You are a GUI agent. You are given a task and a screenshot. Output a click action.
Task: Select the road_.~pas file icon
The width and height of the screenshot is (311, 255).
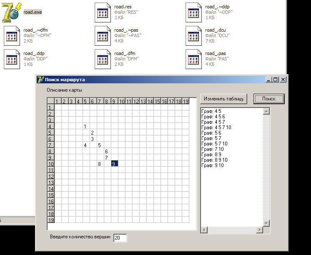pyautogui.click(x=103, y=36)
